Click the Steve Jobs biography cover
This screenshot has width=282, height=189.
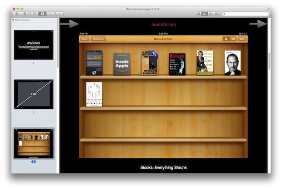(x=232, y=63)
